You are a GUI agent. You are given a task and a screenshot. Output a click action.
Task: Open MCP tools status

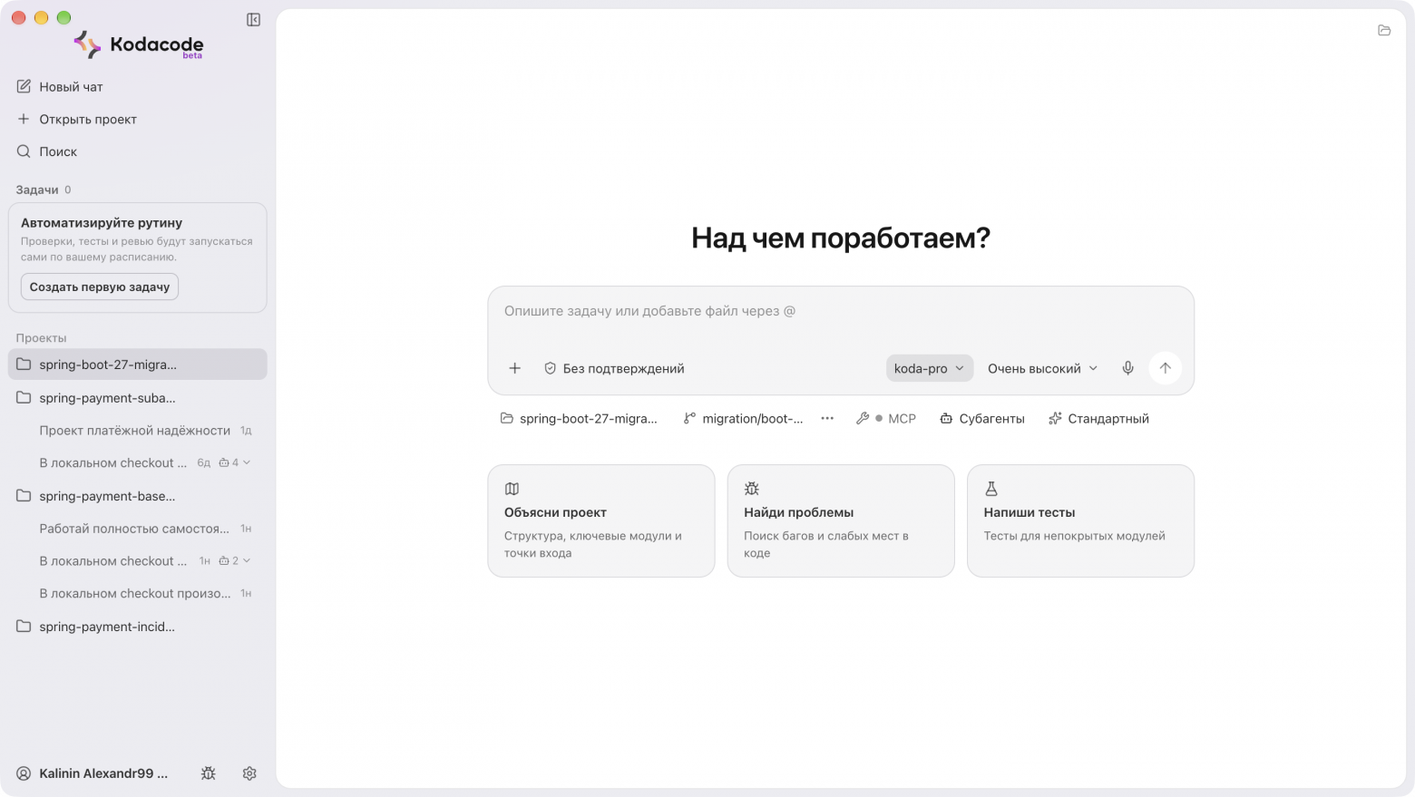click(x=886, y=418)
